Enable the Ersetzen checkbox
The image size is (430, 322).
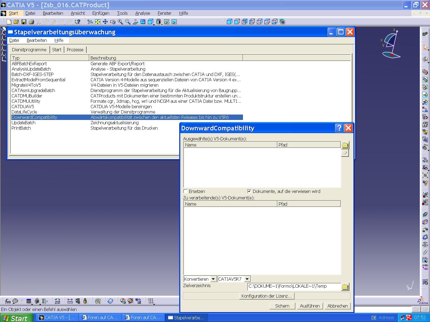[x=185, y=191]
